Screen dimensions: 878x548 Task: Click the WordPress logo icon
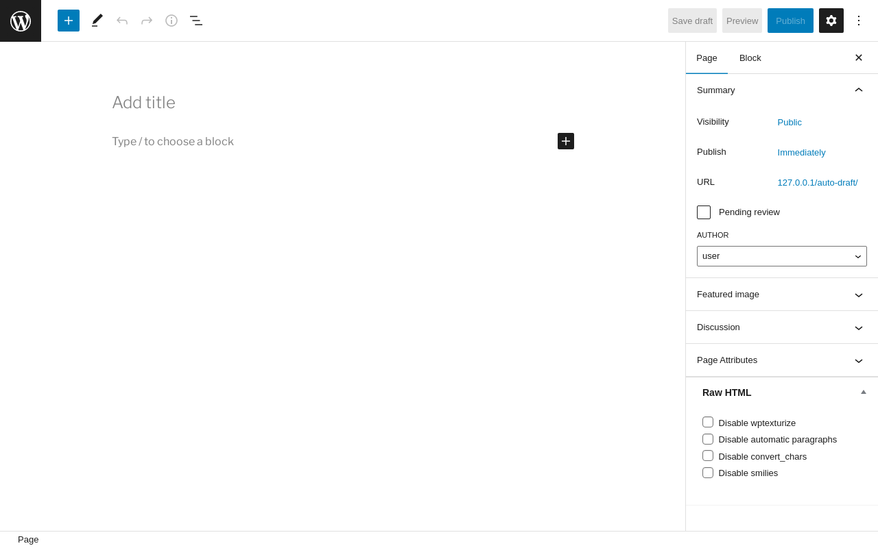pyautogui.click(x=21, y=21)
